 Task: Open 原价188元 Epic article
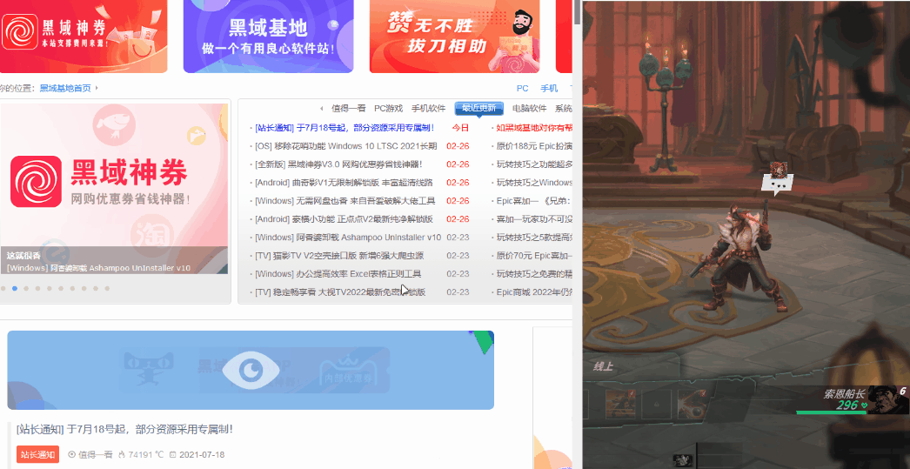(534, 146)
